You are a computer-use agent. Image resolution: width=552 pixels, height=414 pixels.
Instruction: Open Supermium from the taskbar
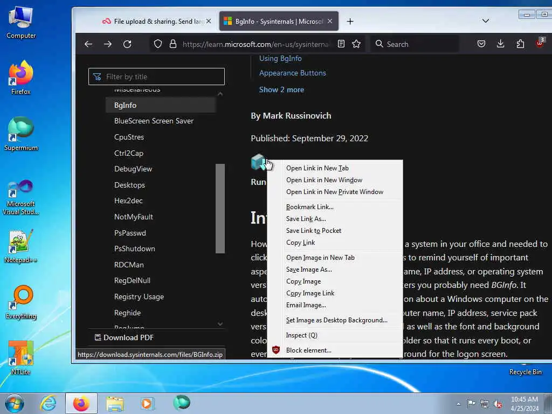click(181, 403)
